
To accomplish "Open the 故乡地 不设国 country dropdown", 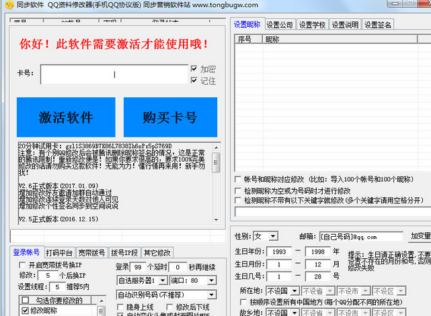I will point(295,313).
